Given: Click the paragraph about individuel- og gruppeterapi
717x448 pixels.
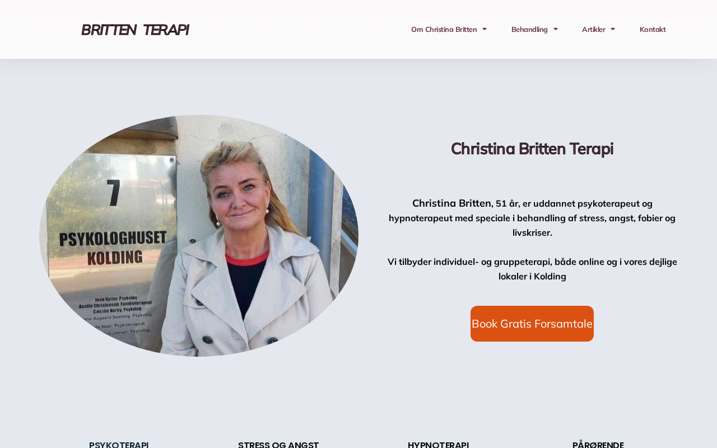Looking at the screenshot, I should pyautogui.click(x=532, y=269).
